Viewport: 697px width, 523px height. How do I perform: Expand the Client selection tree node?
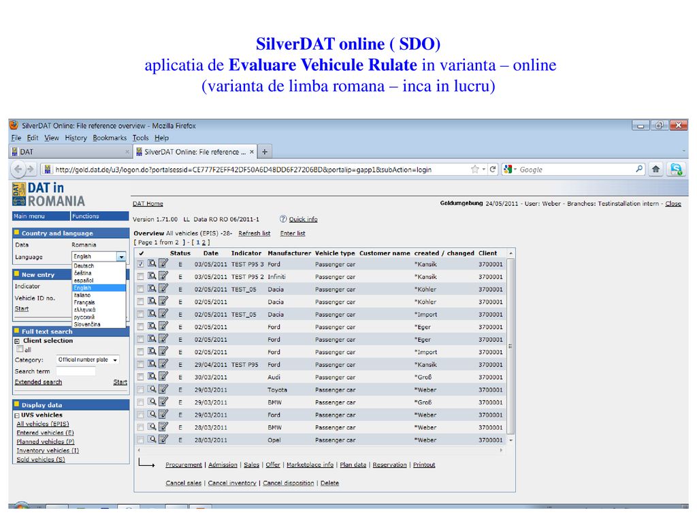[17, 340]
